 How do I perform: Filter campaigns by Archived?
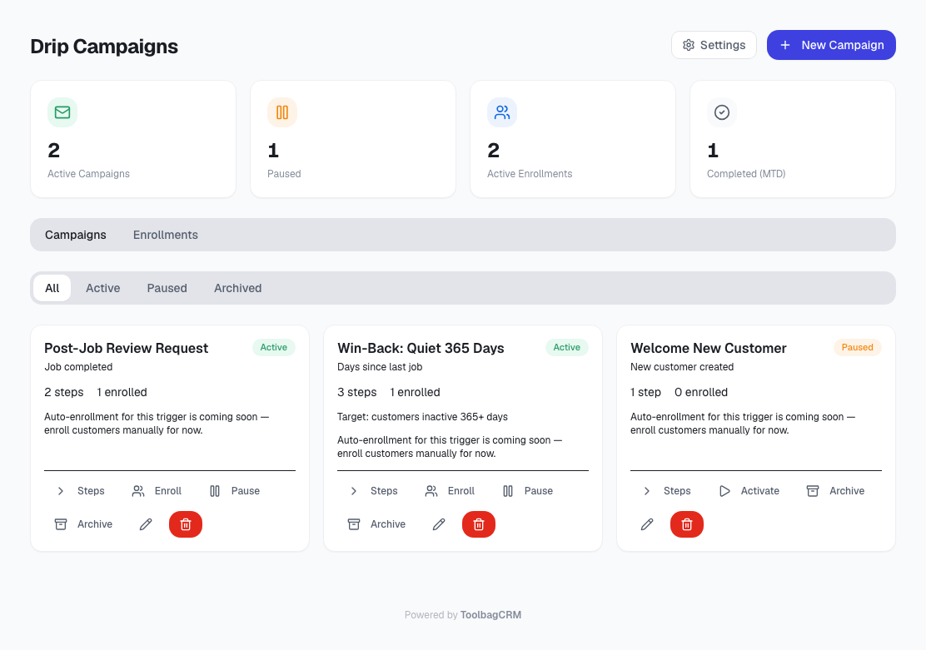pyautogui.click(x=237, y=288)
